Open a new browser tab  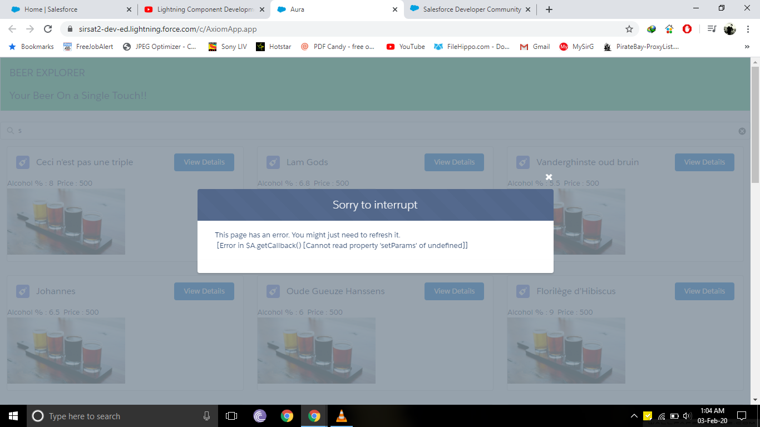click(x=549, y=9)
